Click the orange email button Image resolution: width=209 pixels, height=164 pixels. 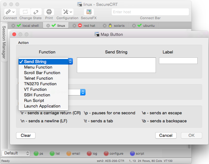tap(73, 153)
